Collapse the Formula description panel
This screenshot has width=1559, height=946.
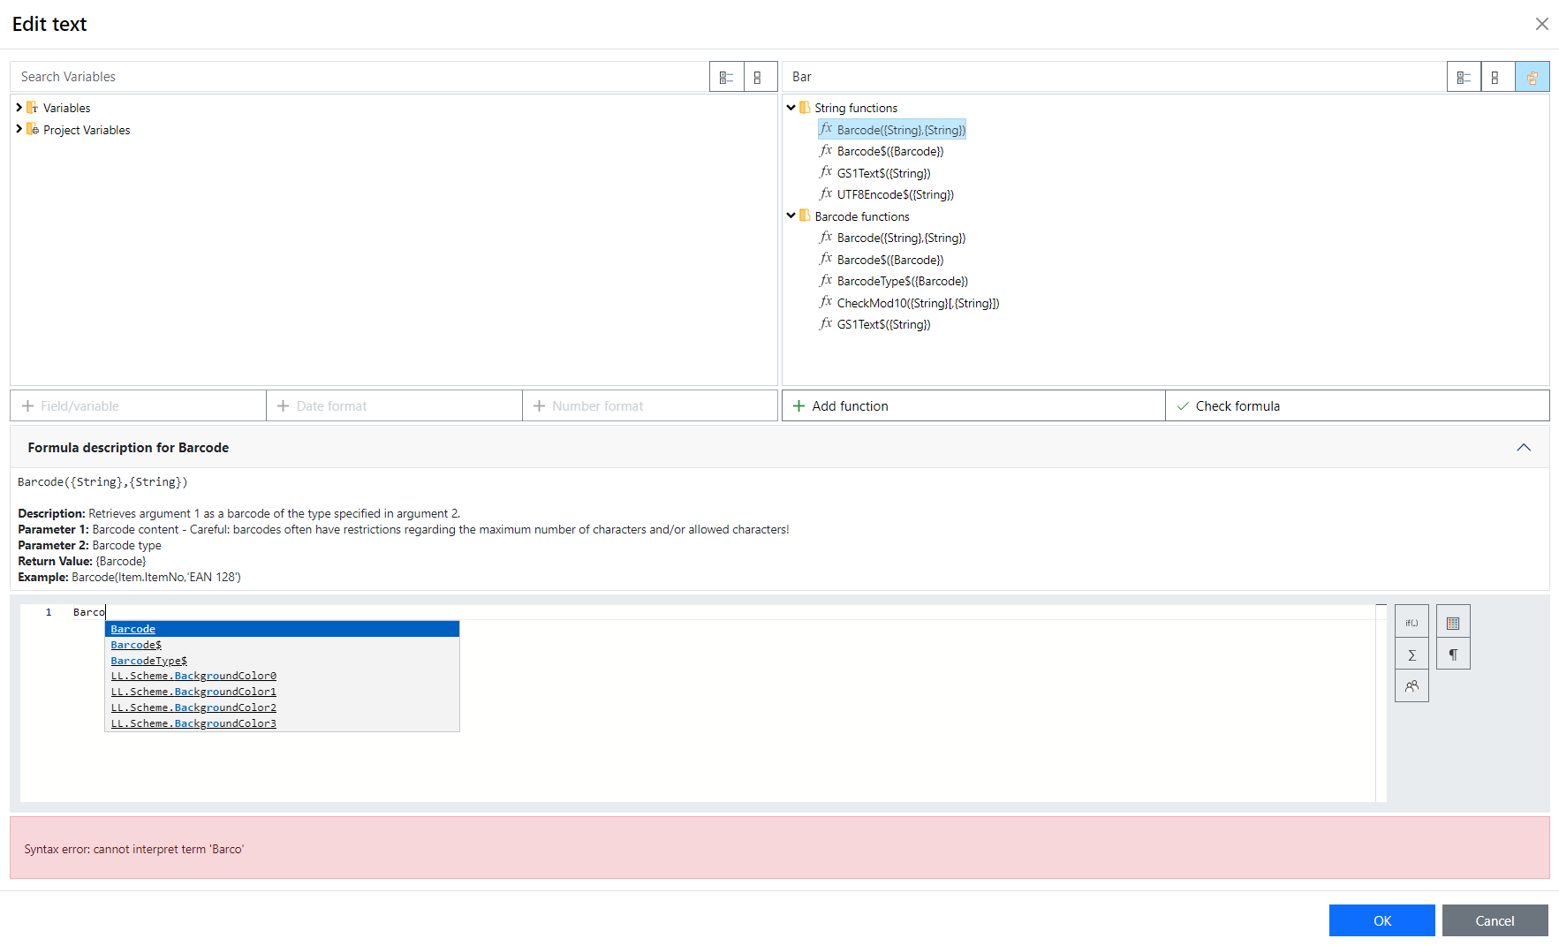tap(1523, 448)
